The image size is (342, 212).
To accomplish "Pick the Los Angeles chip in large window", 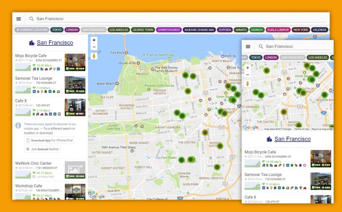I will 119,30.
